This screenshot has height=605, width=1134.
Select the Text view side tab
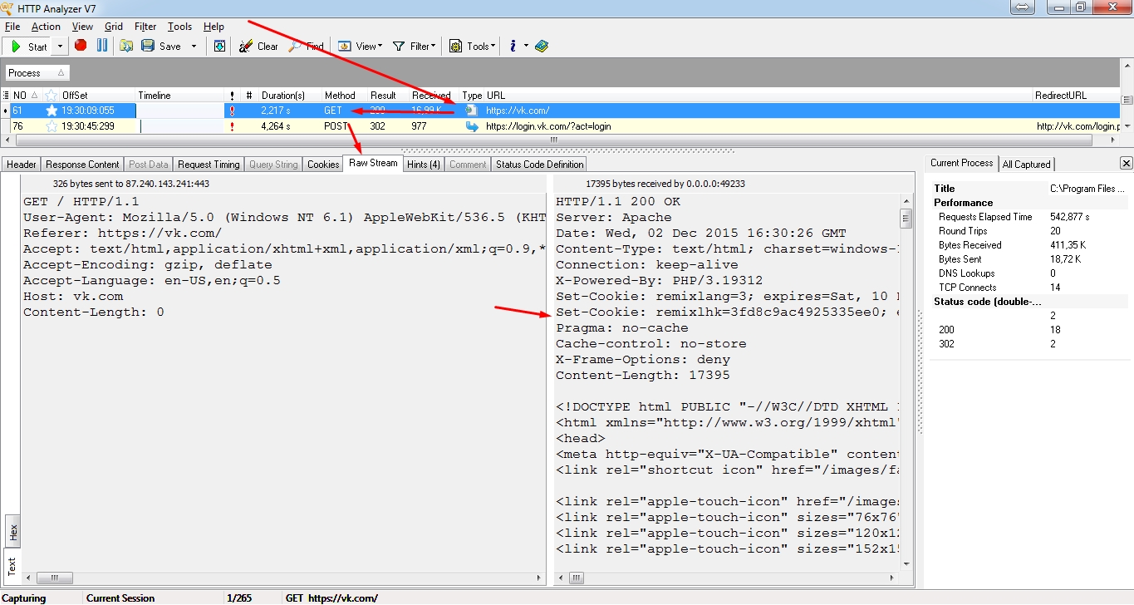coord(12,567)
